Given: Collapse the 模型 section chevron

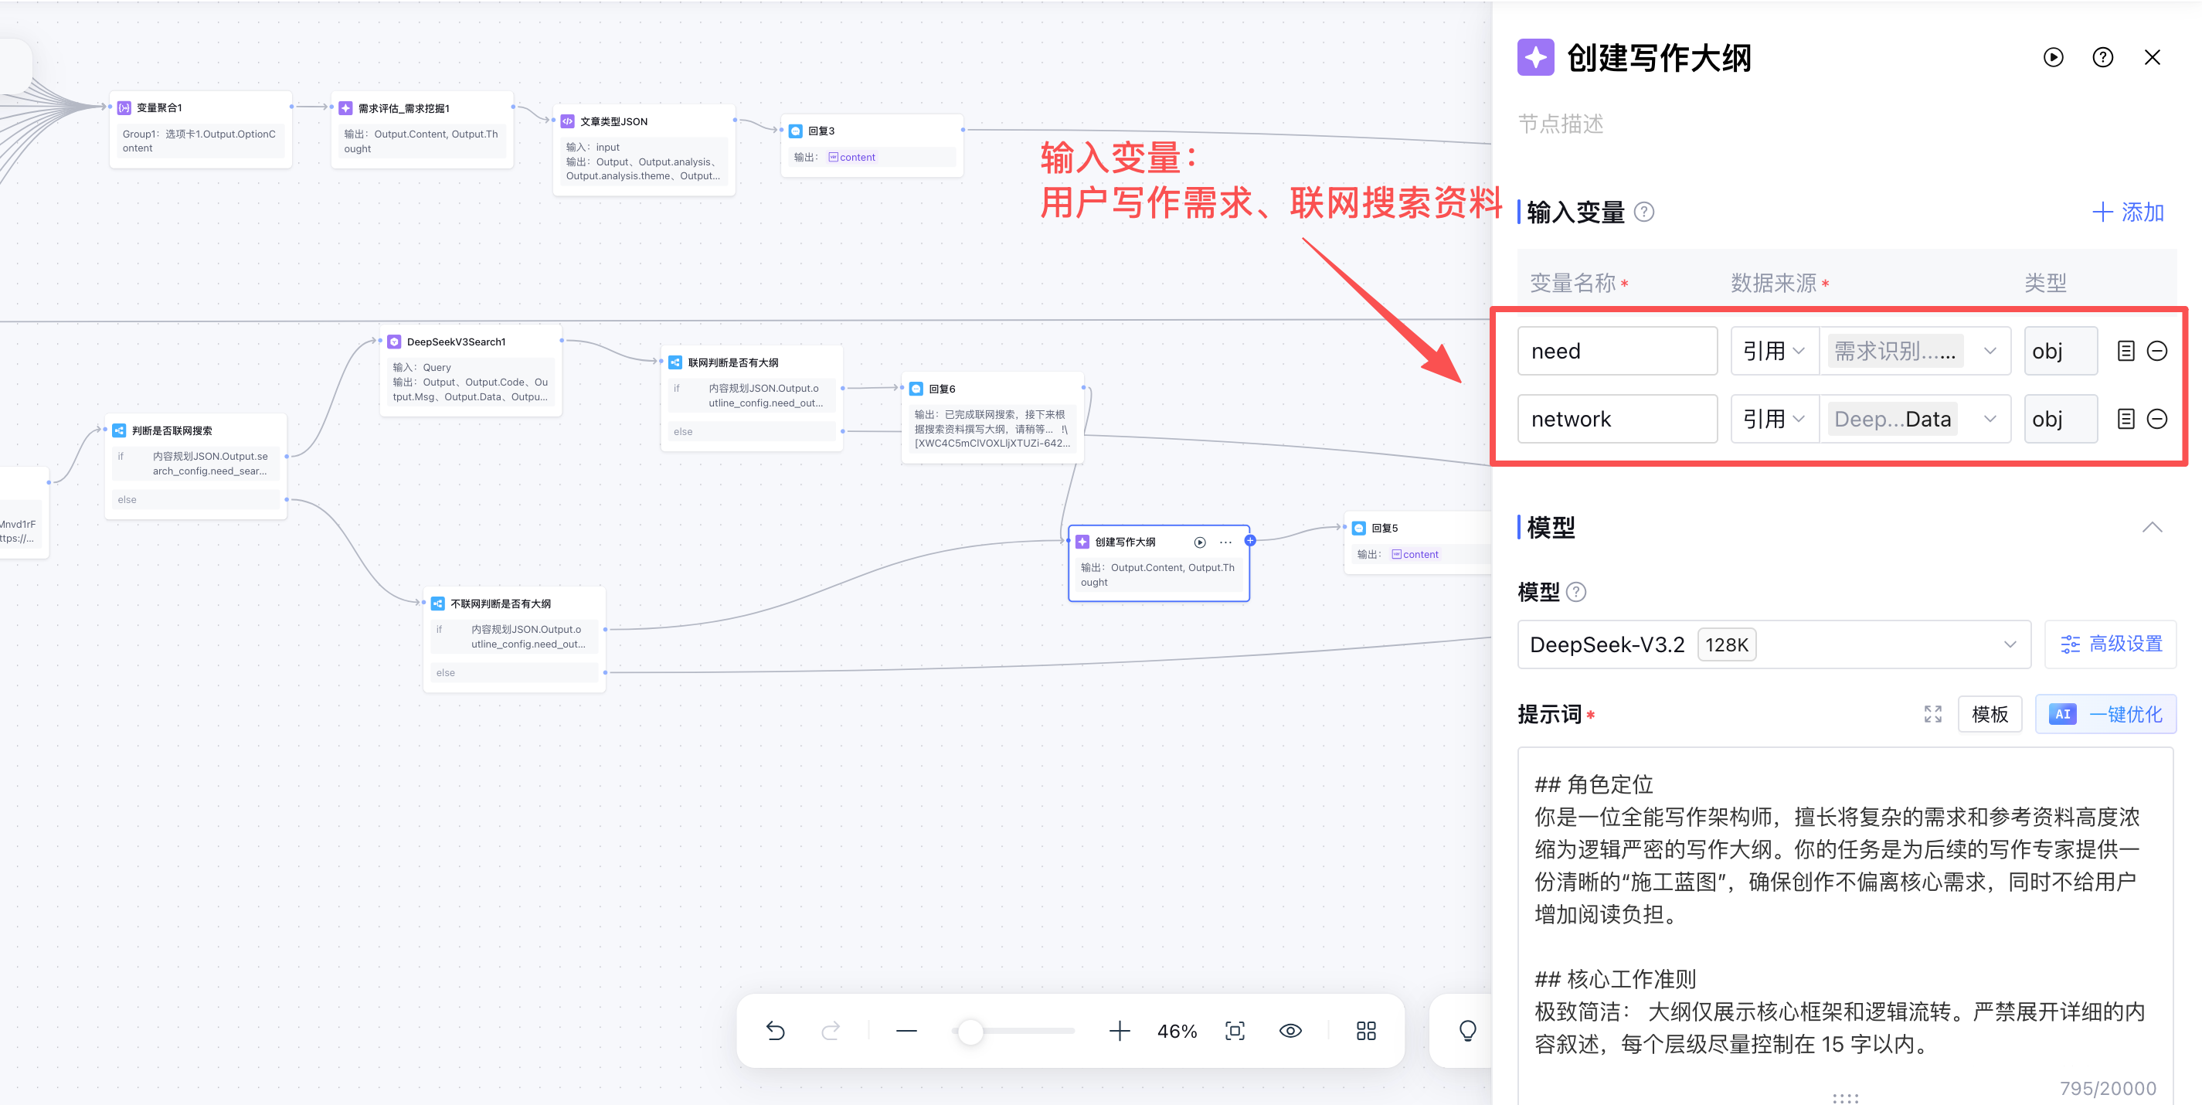Looking at the screenshot, I should 2152,527.
